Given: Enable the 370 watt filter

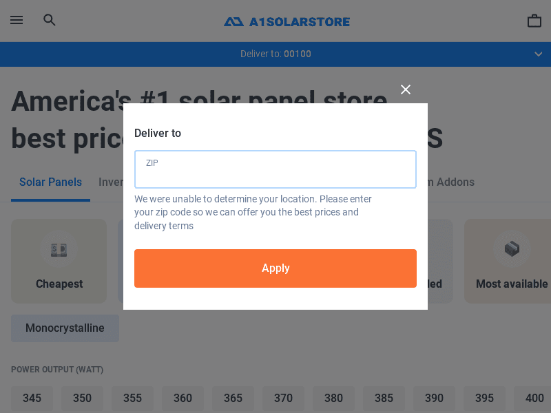Looking at the screenshot, I should pos(283,399).
